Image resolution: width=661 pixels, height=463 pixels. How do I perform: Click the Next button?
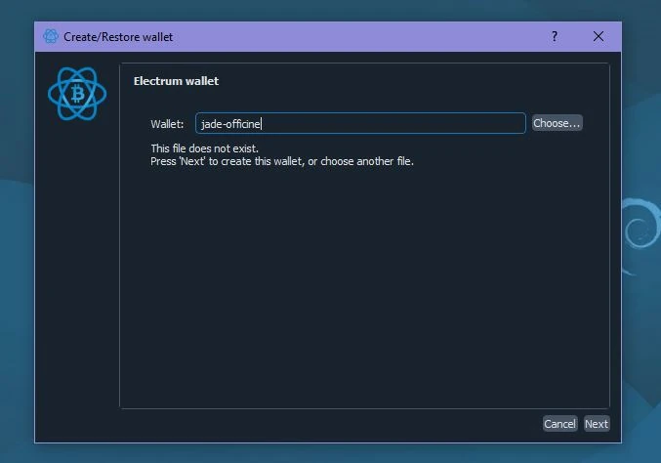click(596, 424)
